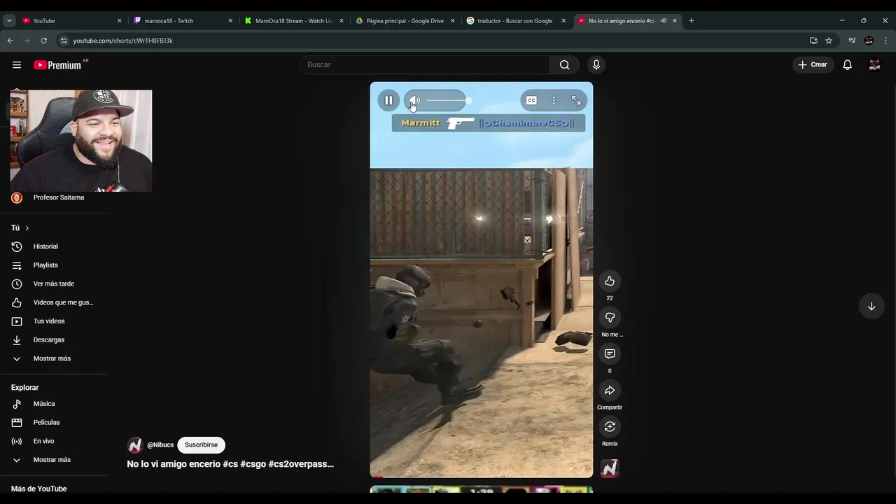Mute the Short's volume speaker icon
Viewport: 896px width, 504px height.
pos(414,101)
